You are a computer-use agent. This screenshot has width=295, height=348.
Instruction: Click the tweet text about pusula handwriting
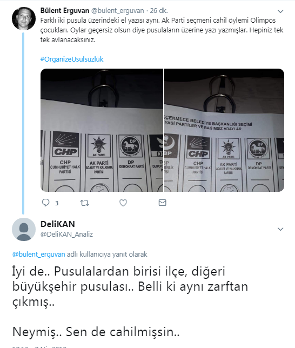[x=162, y=30]
